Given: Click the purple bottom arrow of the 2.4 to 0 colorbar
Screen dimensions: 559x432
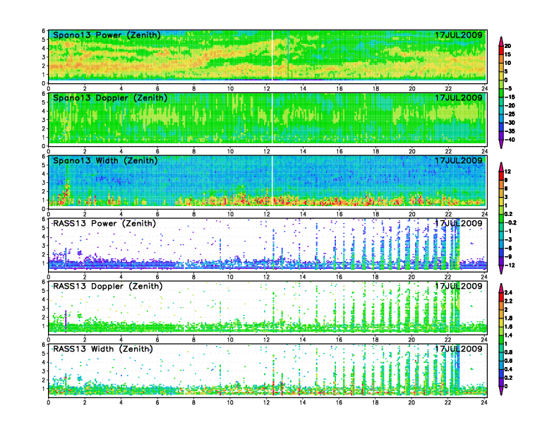Looking at the screenshot, I should click(x=501, y=390).
